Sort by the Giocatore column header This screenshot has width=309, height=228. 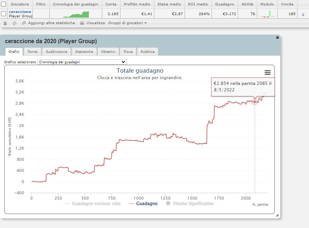pos(20,4)
